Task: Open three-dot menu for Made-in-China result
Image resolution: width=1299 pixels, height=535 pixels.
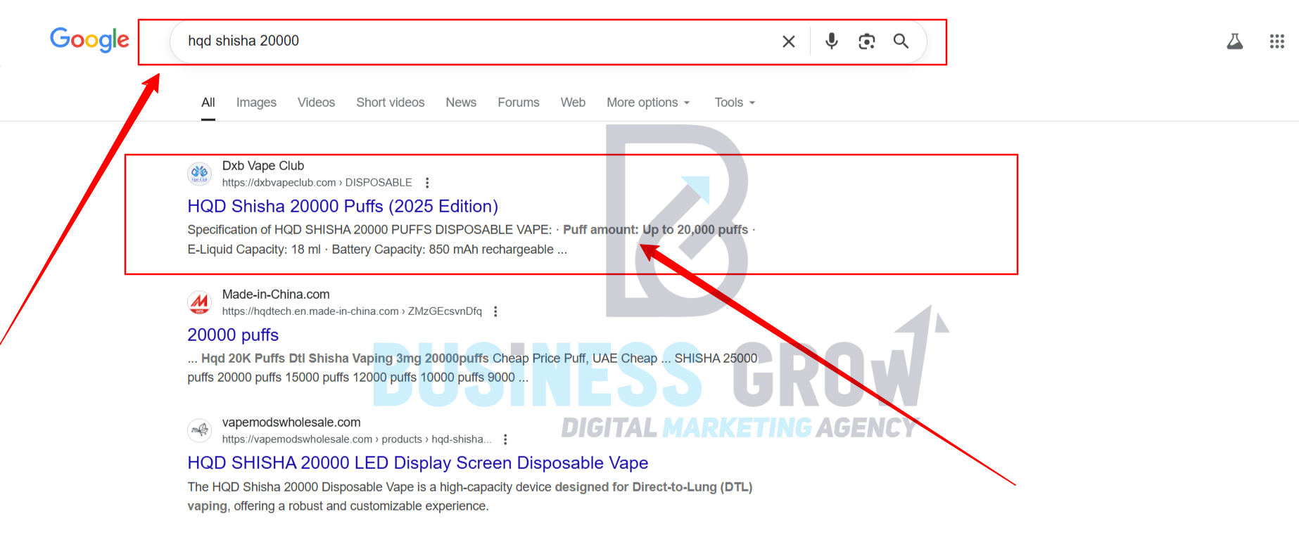Action: pos(495,311)
